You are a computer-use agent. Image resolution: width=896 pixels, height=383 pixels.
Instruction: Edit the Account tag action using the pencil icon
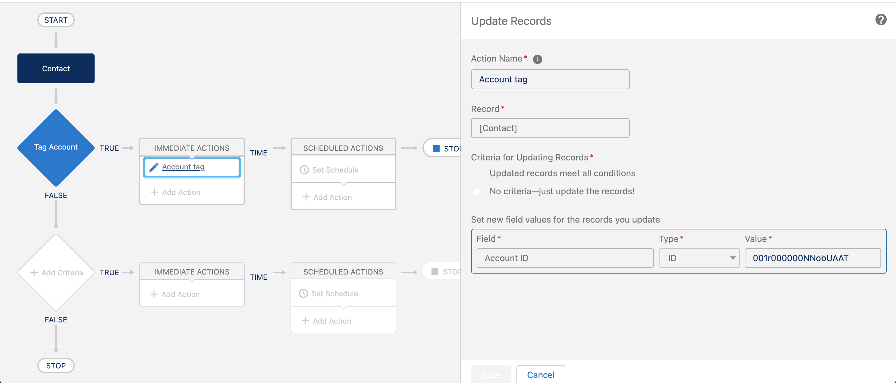[153, 167]
